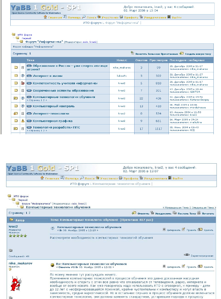Open the topic Технология разработки ППС

tap(56, 127)
